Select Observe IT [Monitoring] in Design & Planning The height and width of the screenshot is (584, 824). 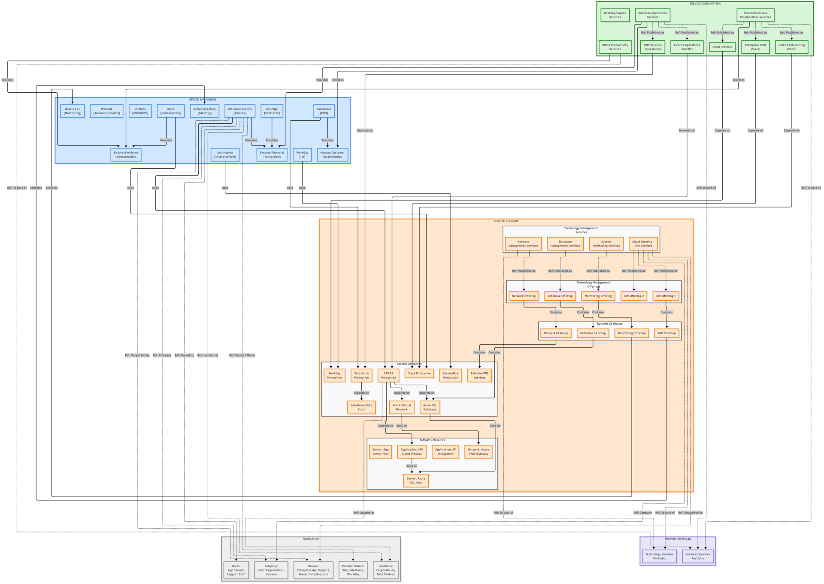point(72,111)
